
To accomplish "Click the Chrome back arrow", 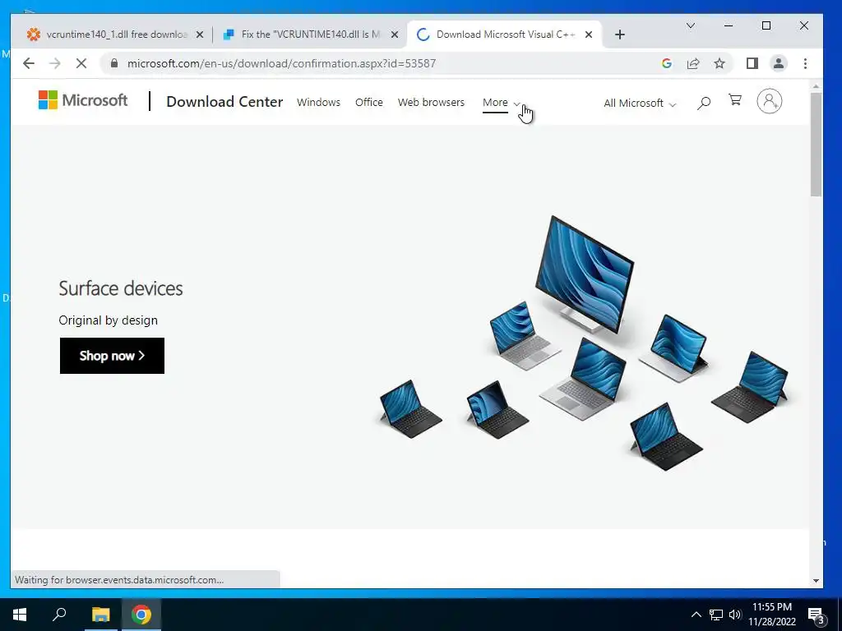I will click(x=29, y=63).
